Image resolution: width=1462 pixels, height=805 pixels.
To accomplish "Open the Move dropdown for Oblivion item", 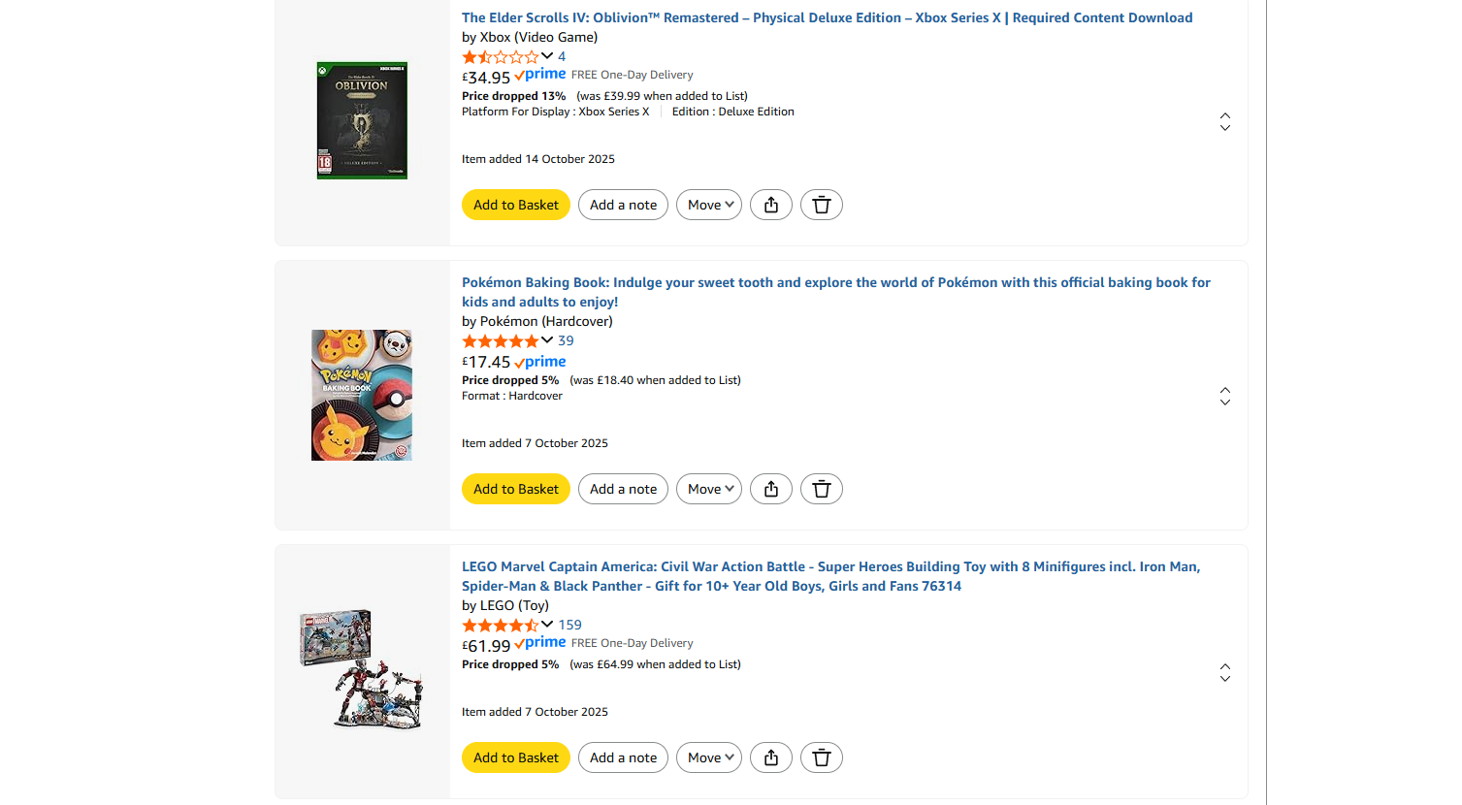I will click(709, 205).
